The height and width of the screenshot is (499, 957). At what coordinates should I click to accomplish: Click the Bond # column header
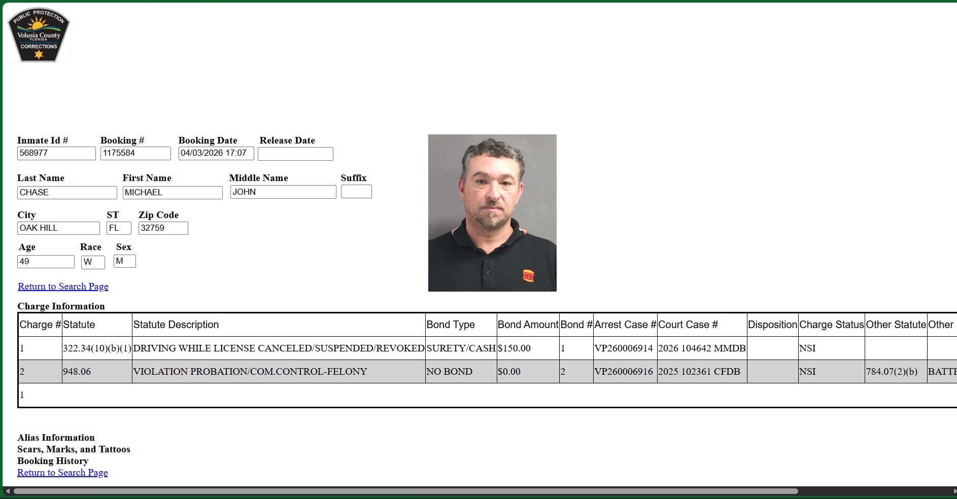point(576,325)
